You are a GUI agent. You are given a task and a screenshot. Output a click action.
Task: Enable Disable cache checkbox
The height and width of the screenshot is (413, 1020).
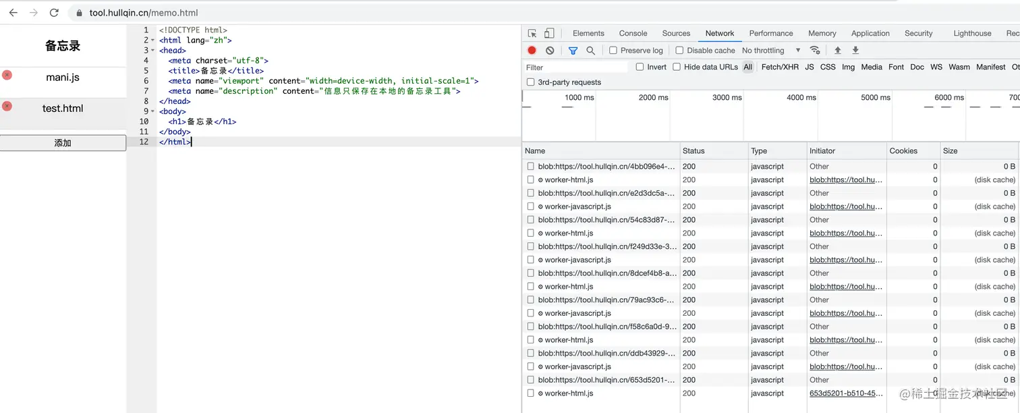(679, 51)
